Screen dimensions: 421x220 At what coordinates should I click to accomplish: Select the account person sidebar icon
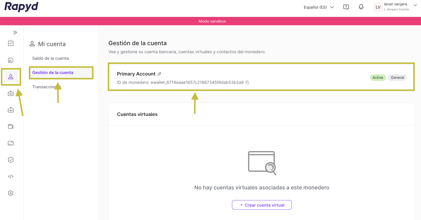pyautogui.click(x=11, y=77)
